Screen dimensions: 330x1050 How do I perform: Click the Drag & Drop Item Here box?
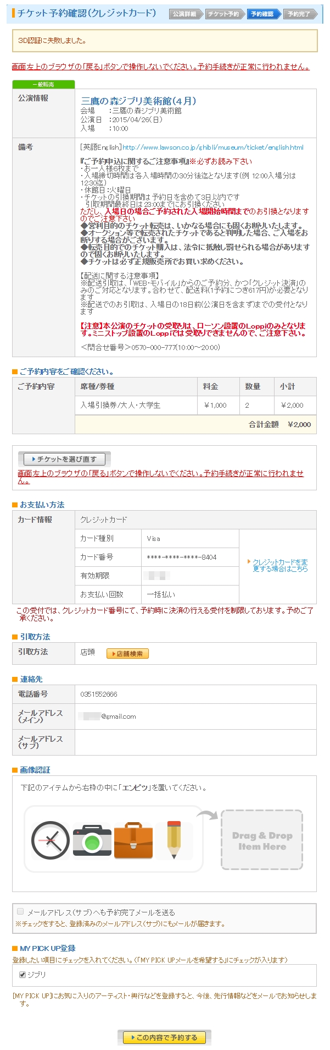pos(262,840)
